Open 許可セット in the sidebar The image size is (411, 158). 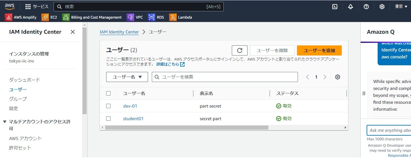pyautogui.click(x=20, y=148)
